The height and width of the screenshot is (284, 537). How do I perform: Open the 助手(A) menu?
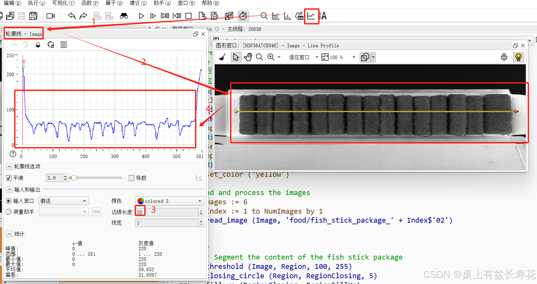click(162, 3)
